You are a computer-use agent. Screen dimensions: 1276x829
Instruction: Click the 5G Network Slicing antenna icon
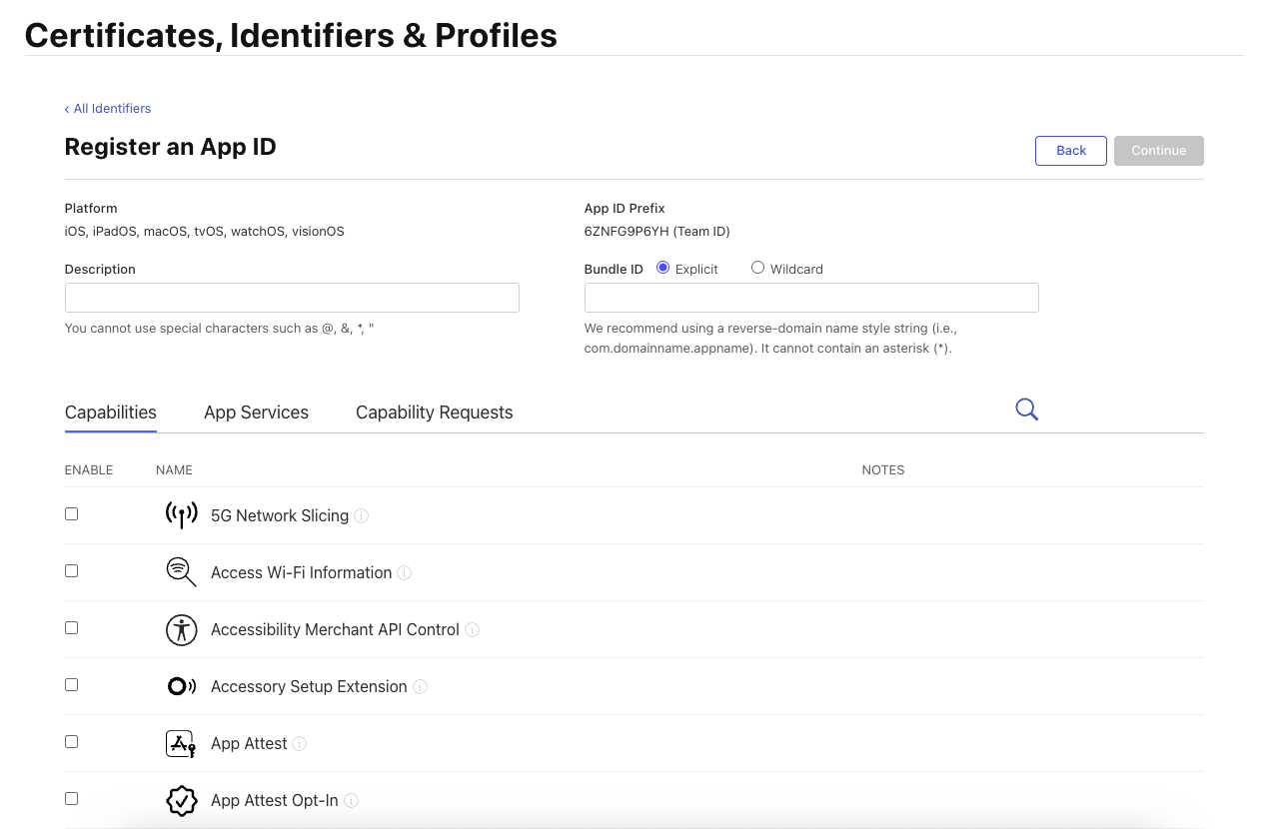181,515
